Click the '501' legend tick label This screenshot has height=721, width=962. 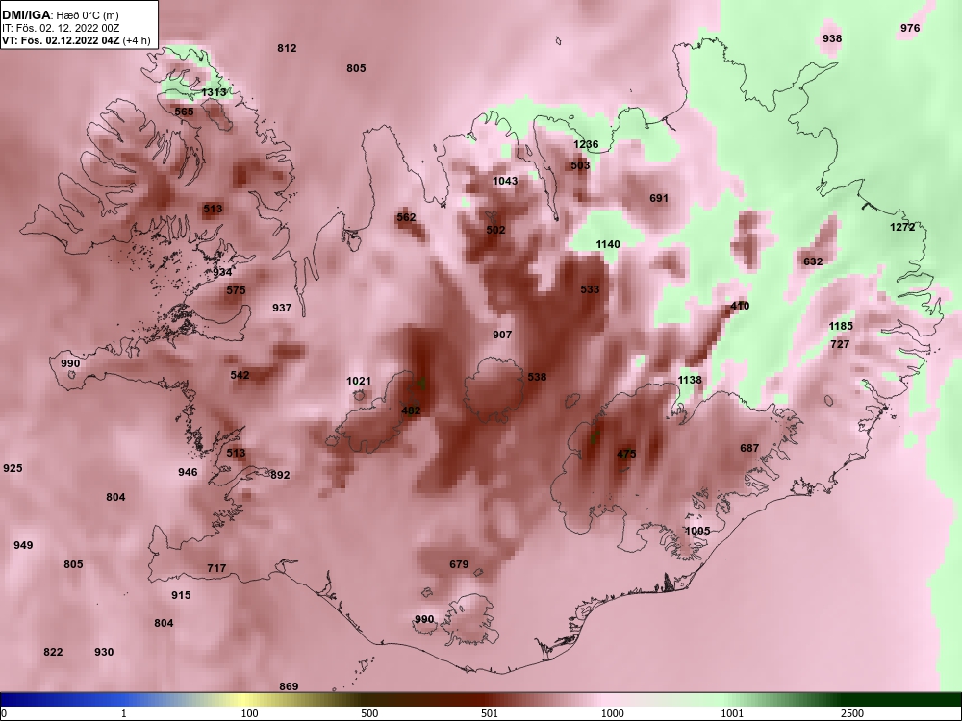pos(490,713)
